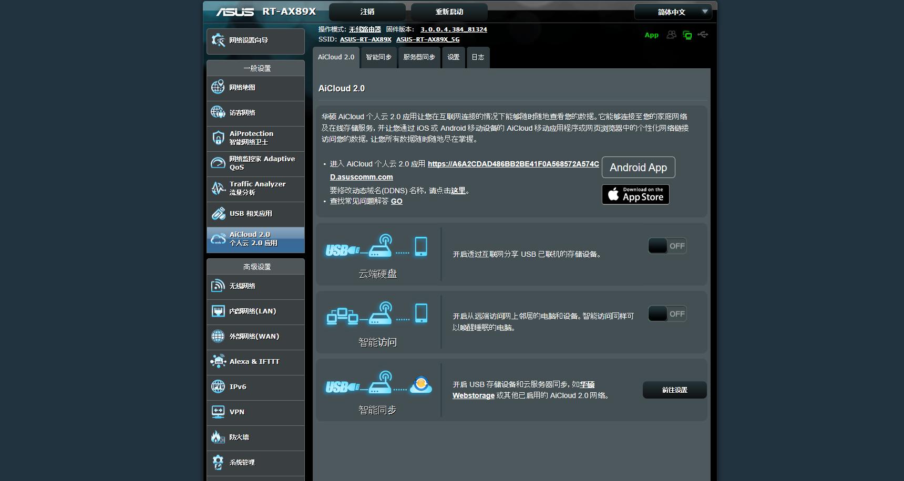This screenshot has height=481, width=904.
Task: Click the 注销 logout button
Action: [x=367, y=12]
